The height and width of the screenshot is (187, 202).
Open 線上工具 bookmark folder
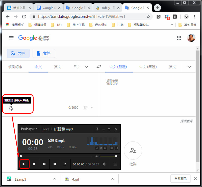click(76, 25)
